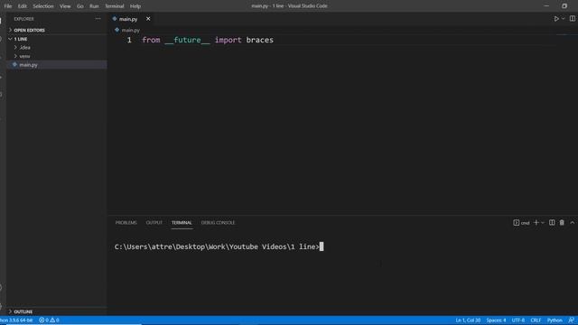Open the run options dropdown arrow

pyautogui.click(x=563, y=19)
